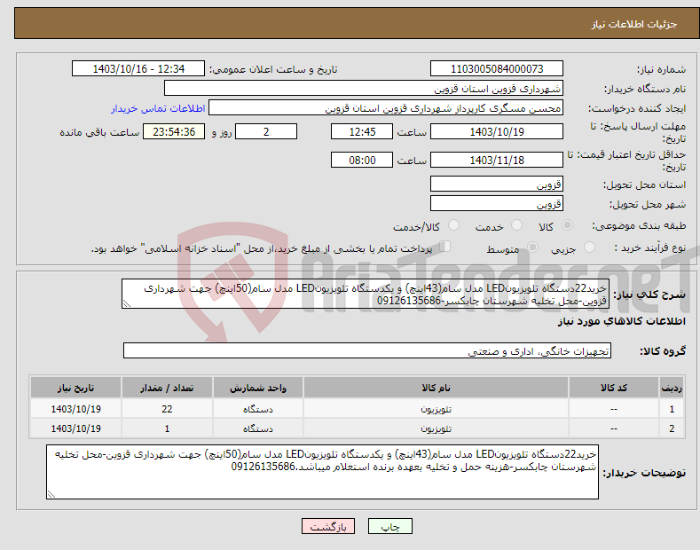700x550 pixels.
Task: Click the buyer organization name field
Action: tap(364, 89)
